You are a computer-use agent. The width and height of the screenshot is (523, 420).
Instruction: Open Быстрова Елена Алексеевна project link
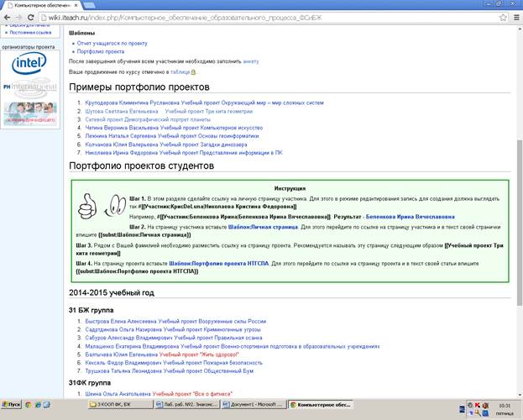175,321
